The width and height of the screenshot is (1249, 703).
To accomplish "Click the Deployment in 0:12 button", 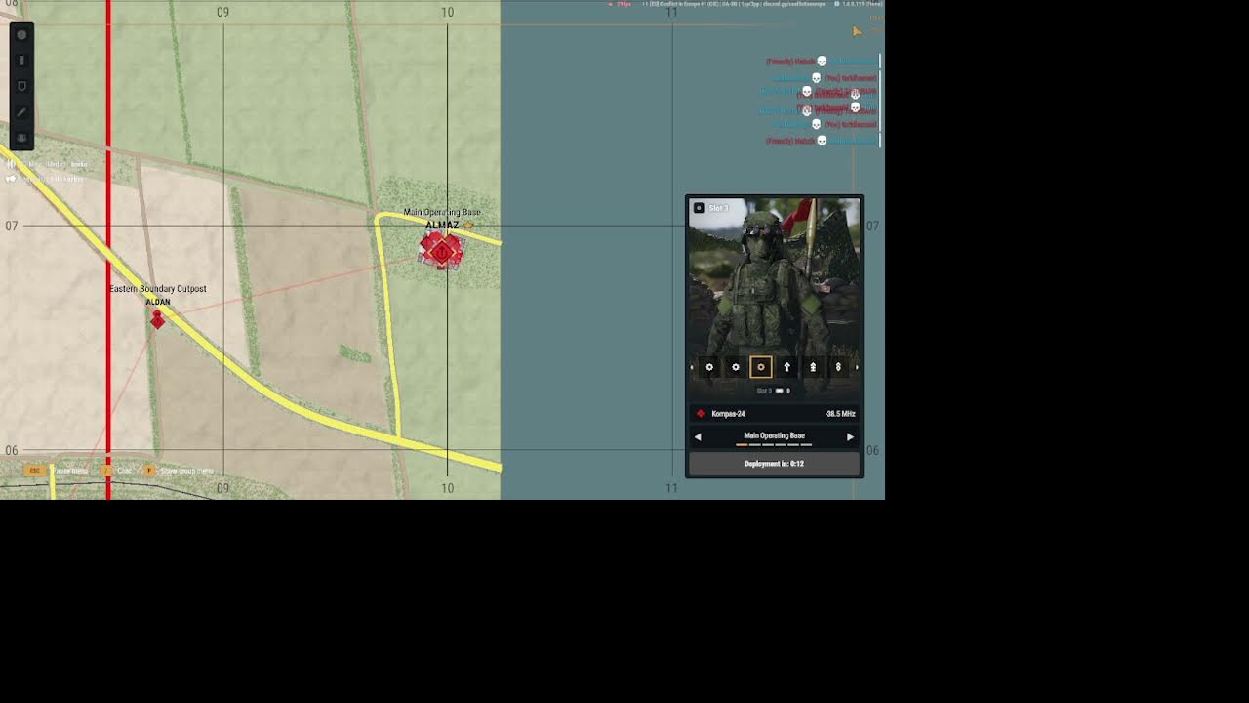I will 774,464.
